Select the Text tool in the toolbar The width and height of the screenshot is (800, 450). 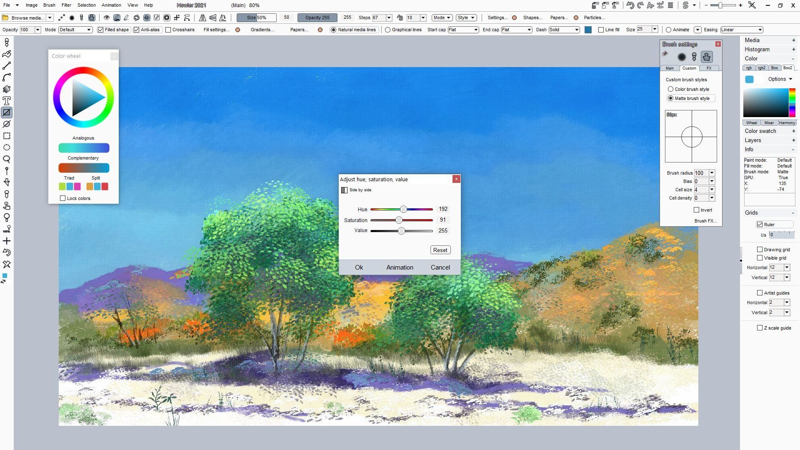point(7,100)
